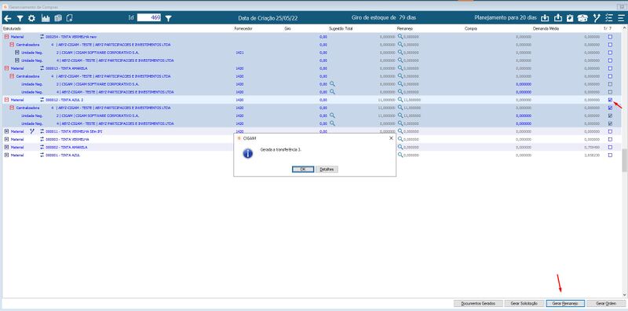Check the box for Material 000013 TINTA AMARELA

point(610,68)
